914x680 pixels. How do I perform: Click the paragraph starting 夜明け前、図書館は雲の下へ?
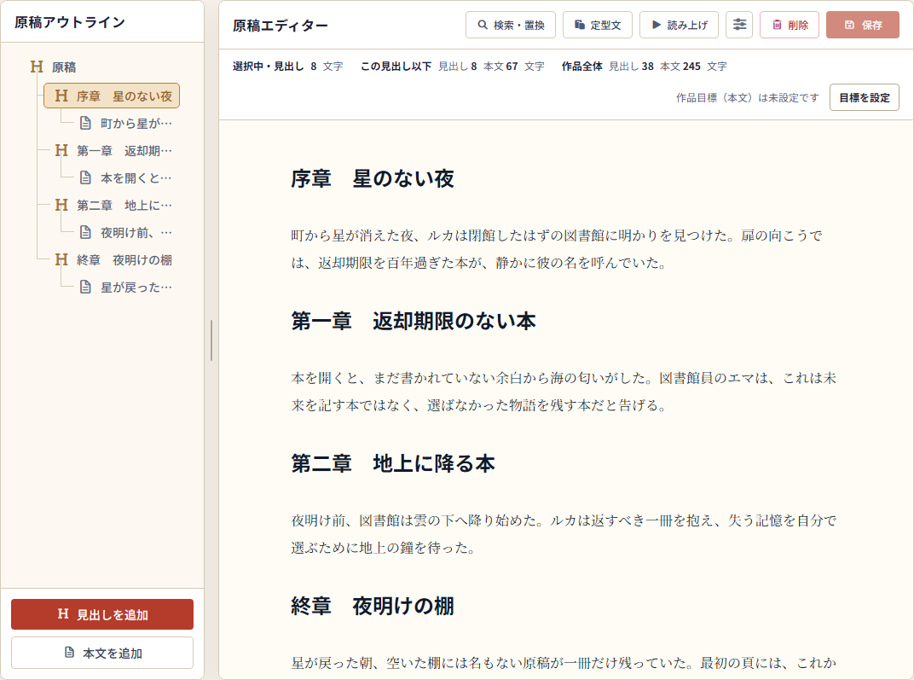click(x=564, y=533)
